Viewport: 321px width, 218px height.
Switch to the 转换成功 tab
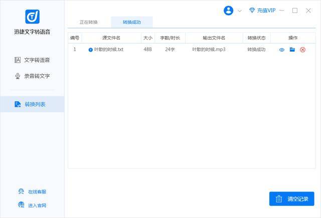tap(131, 22)
